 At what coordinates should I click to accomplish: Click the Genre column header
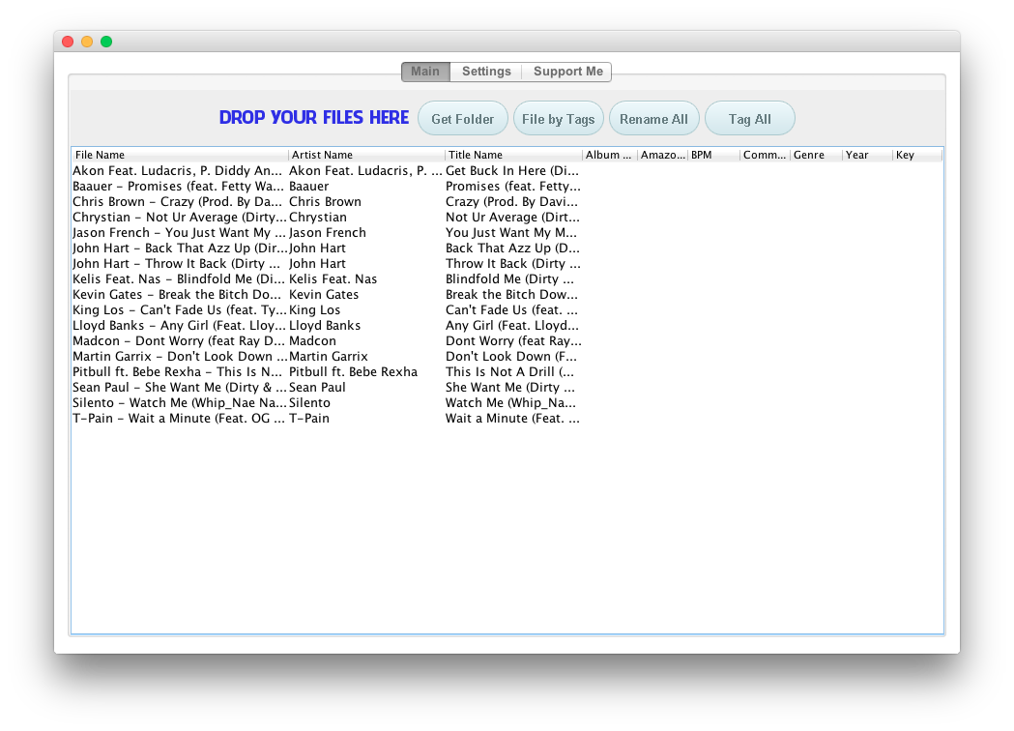coord(816,155)
